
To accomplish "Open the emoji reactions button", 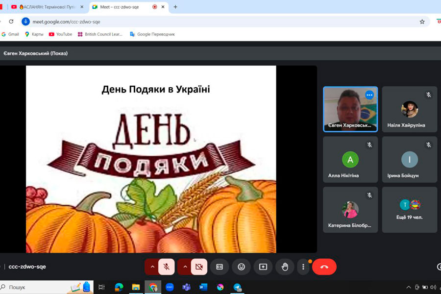I will point(241,267).
